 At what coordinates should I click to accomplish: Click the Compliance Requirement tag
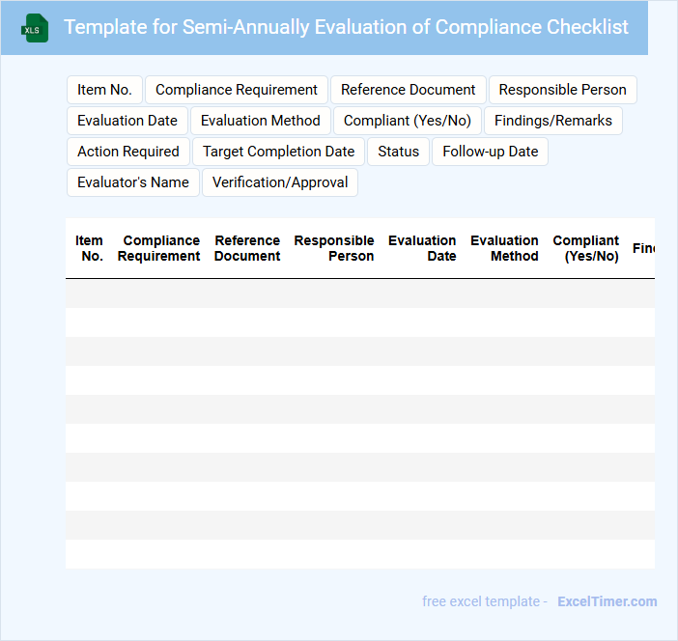[237, 90]
